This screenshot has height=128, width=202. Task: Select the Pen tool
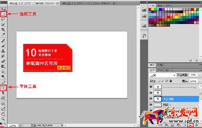point(3,82)
